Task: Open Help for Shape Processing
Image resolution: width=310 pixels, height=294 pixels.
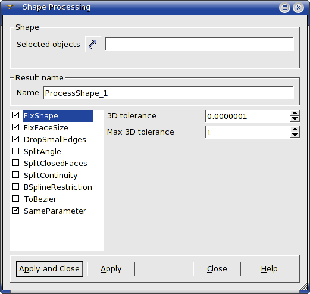Action: [270, 269]
